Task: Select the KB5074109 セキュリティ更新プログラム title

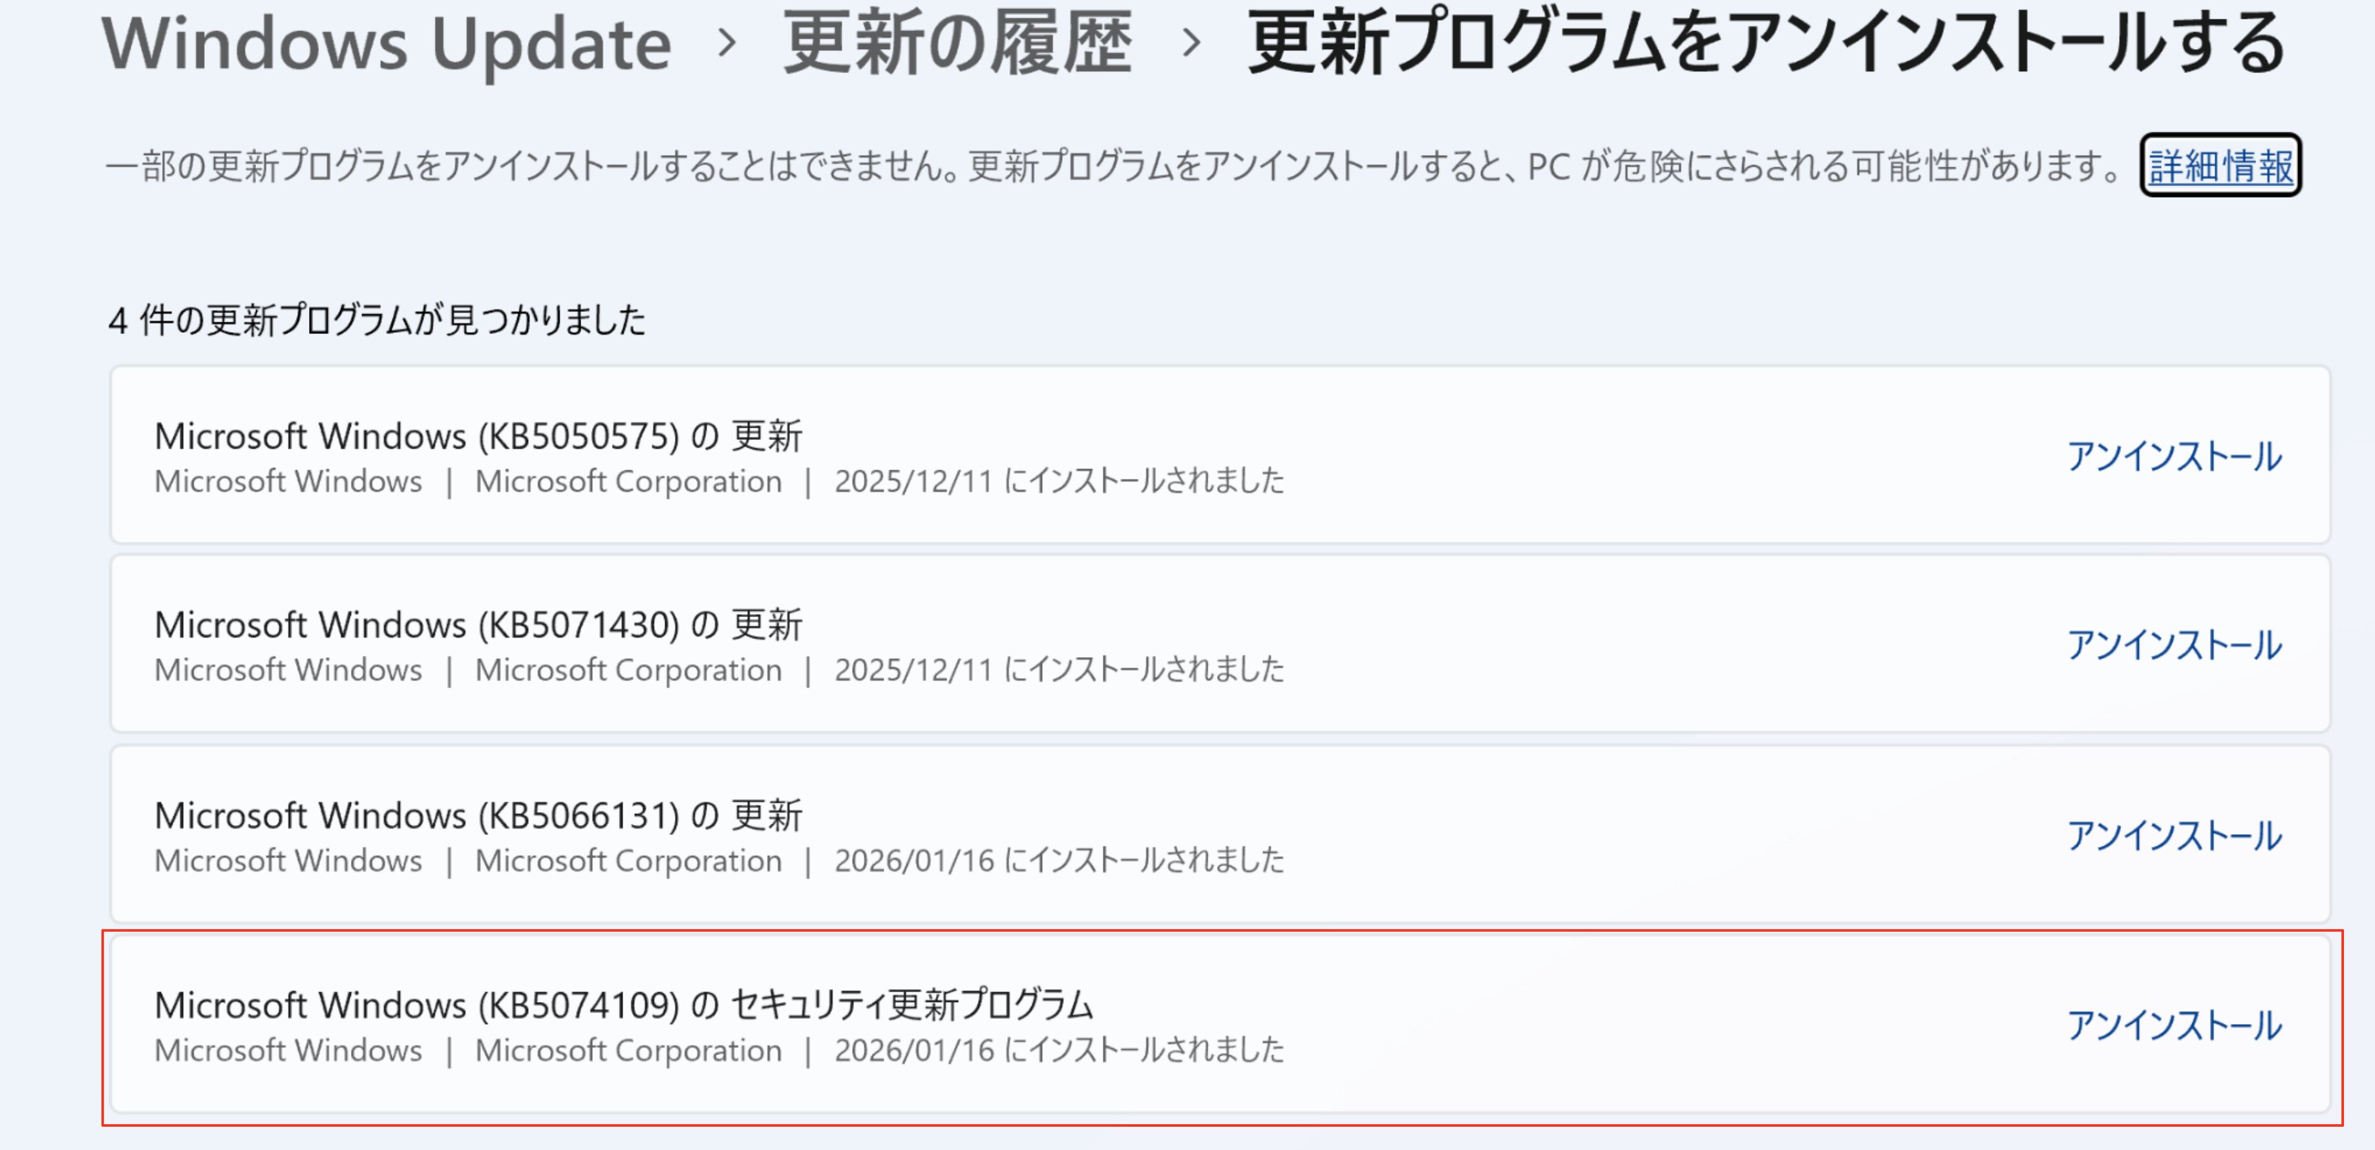Action: (x=623, y=1005)
